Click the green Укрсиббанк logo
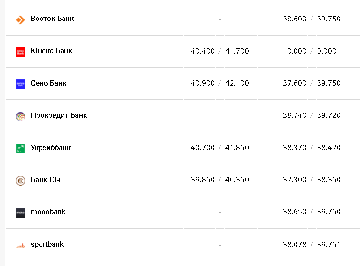Viewport: 360px width, 266px height. 20,148
